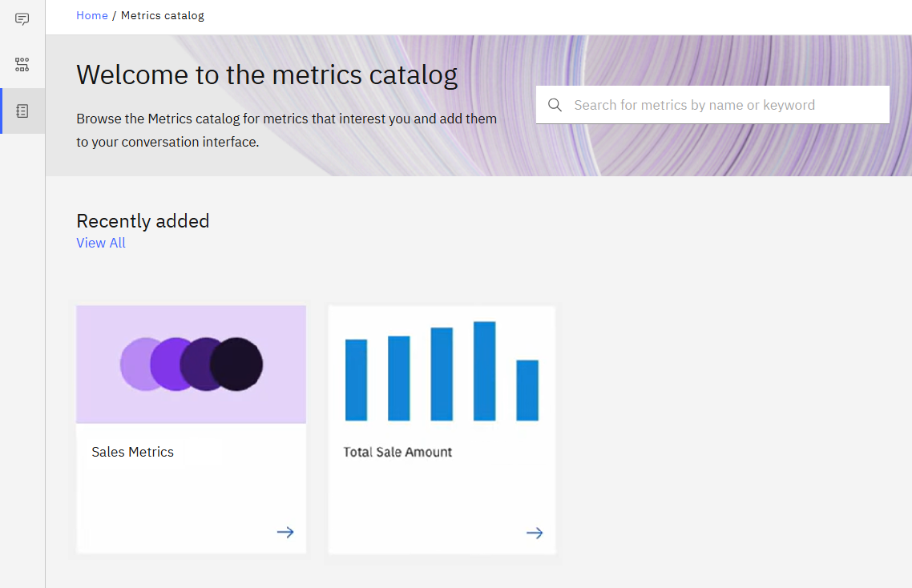Open the Total Sale Amount bar chart thumbnail

(x=442, y=364)
